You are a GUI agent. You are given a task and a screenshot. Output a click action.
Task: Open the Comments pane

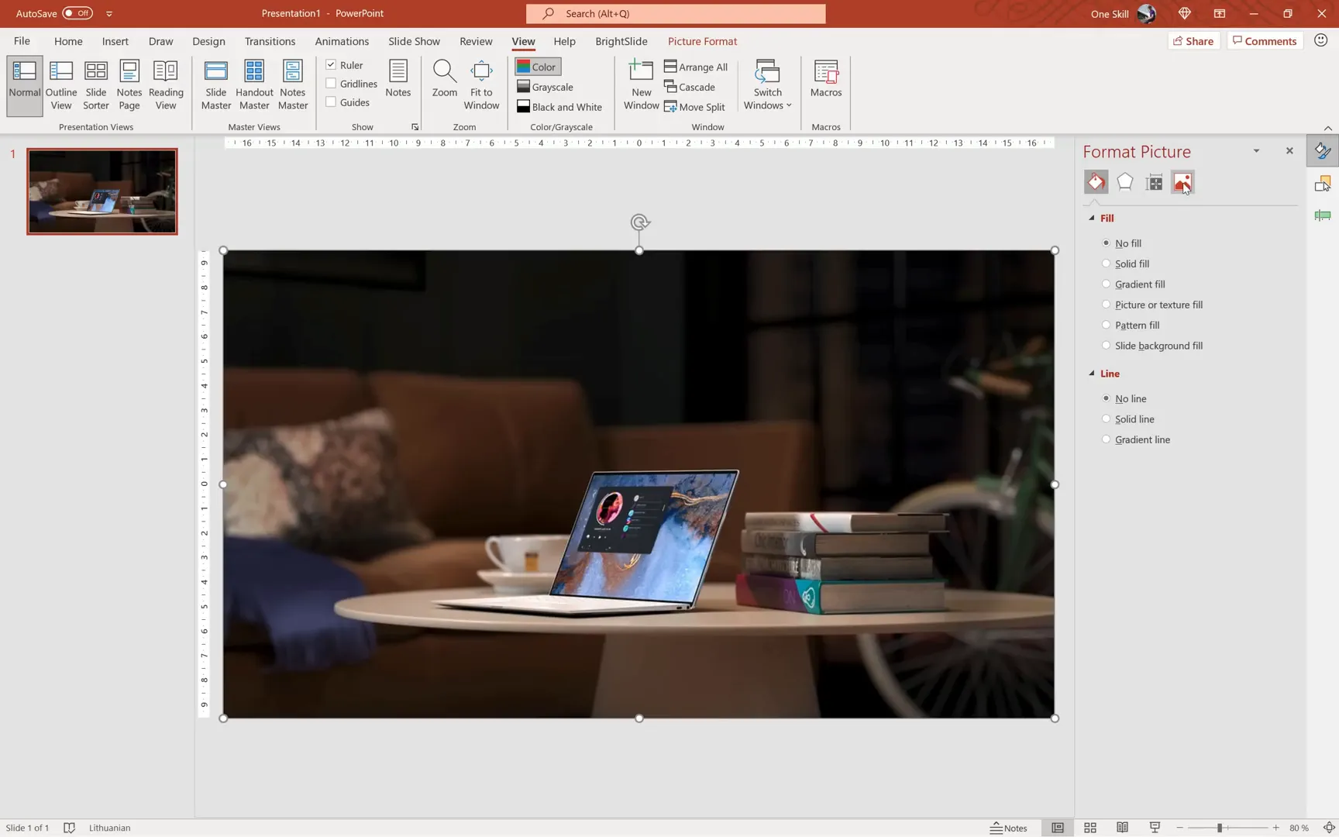tap(1265, 41)
